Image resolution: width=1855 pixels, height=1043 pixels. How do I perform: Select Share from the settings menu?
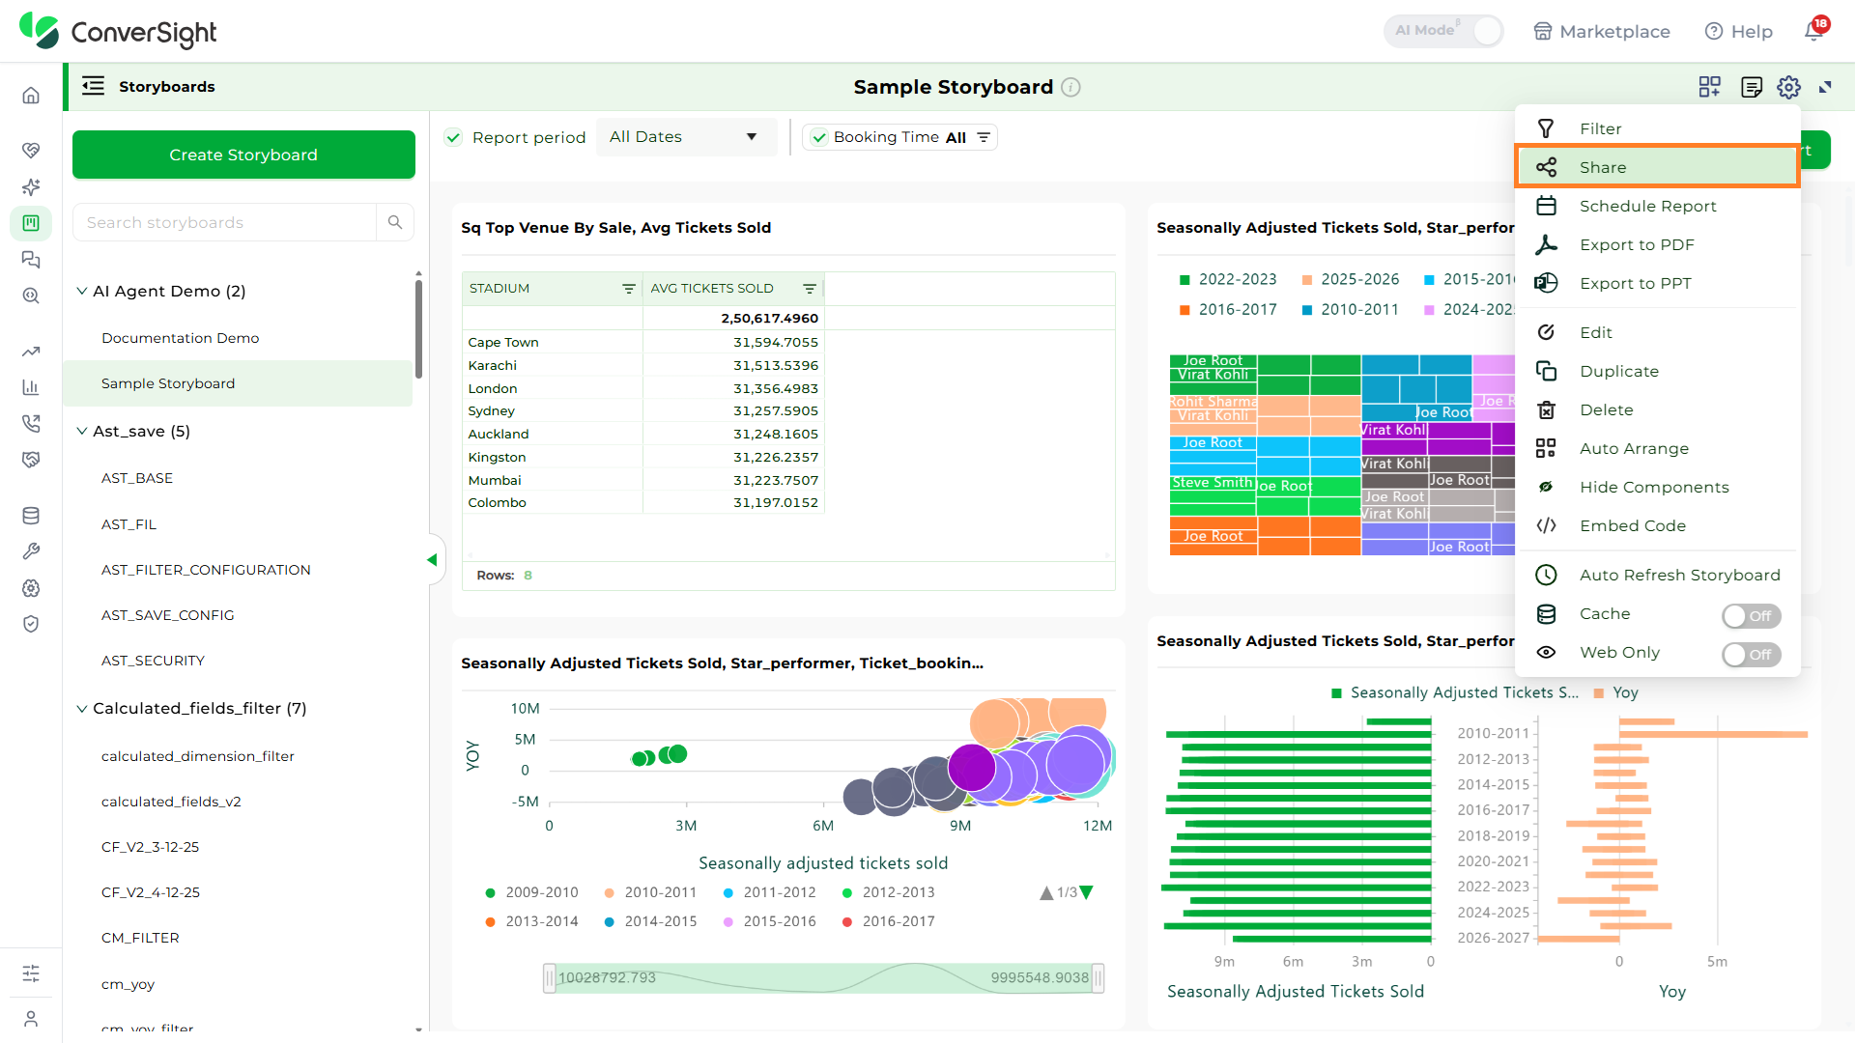point(1656,167)
